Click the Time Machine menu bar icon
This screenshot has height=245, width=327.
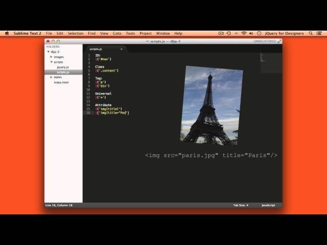[229, 33]
